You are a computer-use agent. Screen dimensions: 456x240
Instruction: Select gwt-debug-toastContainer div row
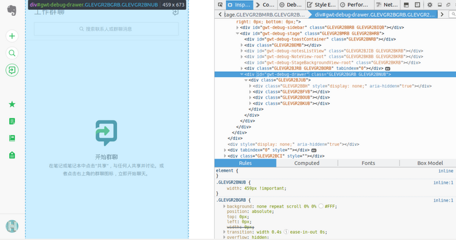click(320, 39)
